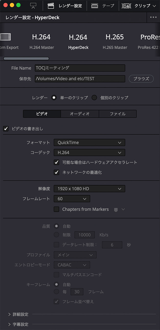Image resolution: width=160 pixels, height=330 pixels.
Task: Choose the H.264 Master preset
Action: click(x=41, y=41)
